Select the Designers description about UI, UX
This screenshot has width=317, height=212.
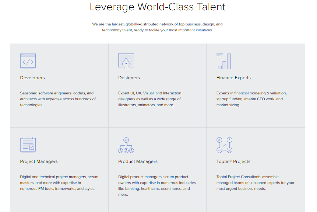pyautogui.click(x=150, y=99)
